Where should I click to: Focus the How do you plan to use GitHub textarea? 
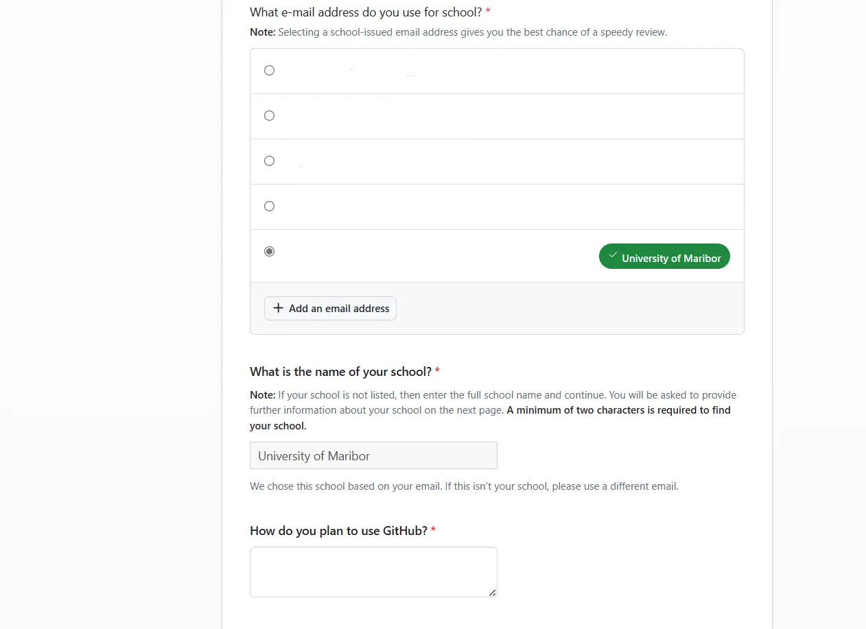[x=373, y=572]
